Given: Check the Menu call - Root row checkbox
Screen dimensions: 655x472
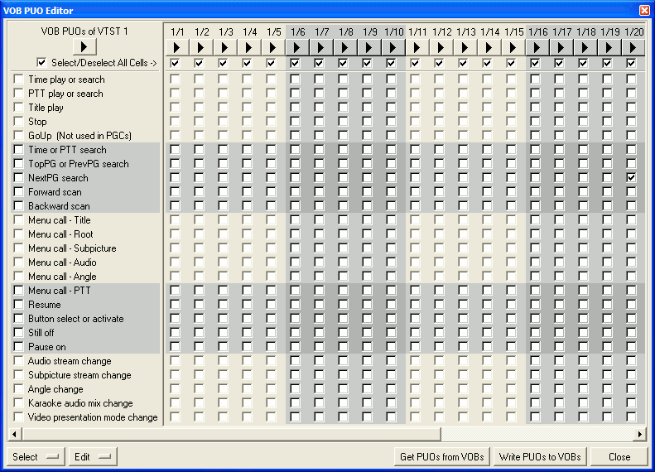Looking at the screenshot, I should tap(18, 234).
